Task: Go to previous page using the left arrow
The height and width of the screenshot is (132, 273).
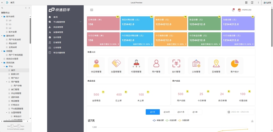Action: (26, 8)
